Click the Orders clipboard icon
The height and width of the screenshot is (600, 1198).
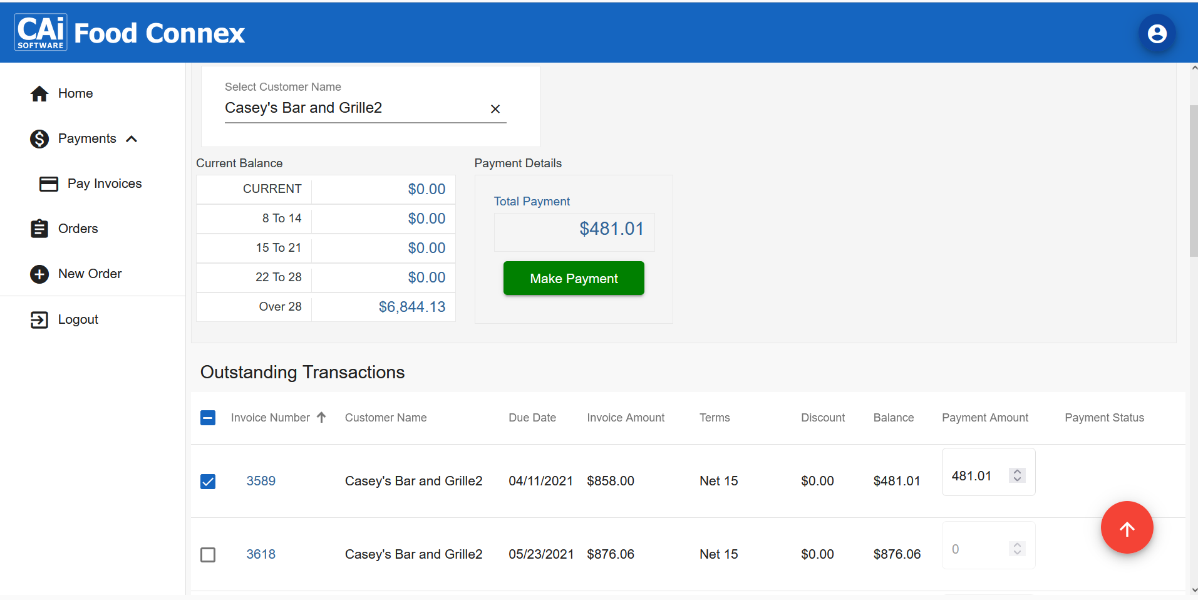point(39,229)
